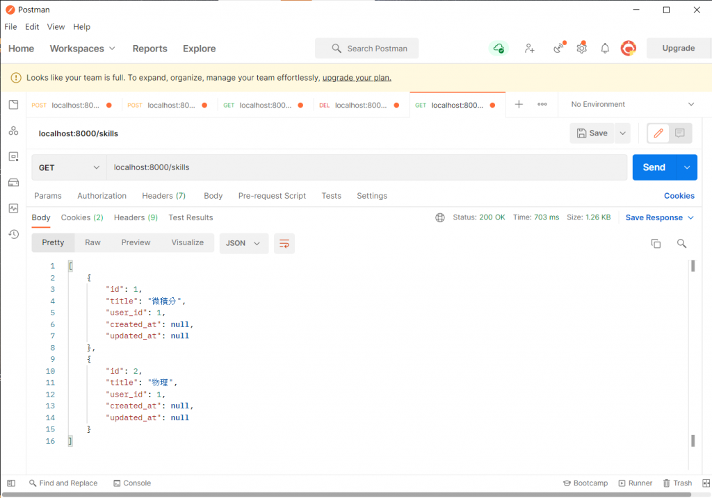The height and width of the screenshot is (498, 712).
Task: Open Find and Replace
Action: [x=63, y=483]
